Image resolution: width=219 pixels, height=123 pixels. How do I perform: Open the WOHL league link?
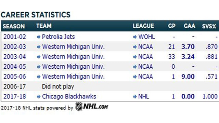tap(147, 37)
